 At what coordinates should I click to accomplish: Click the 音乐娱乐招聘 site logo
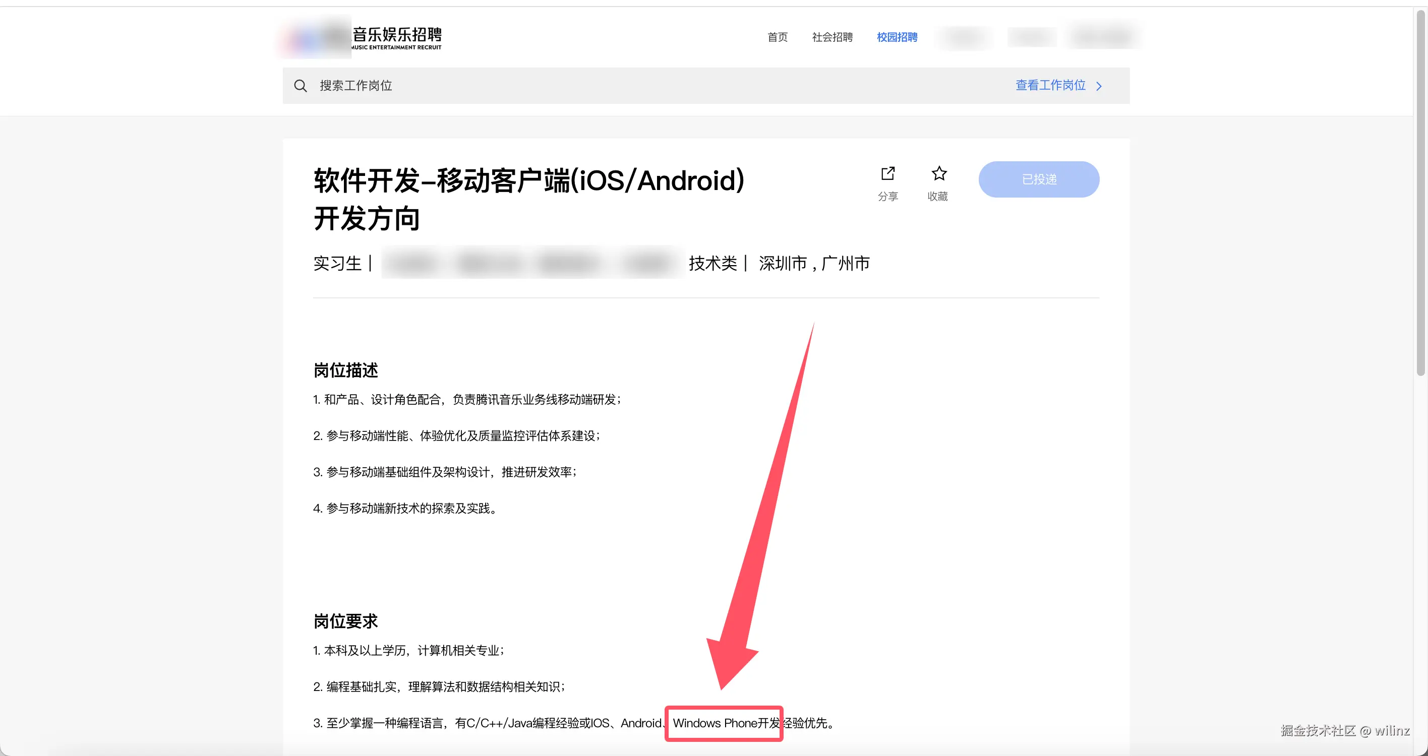click(396, 37)
